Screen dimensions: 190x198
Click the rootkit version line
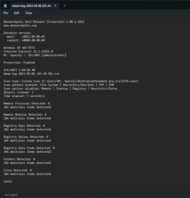[x=26, y=40]
